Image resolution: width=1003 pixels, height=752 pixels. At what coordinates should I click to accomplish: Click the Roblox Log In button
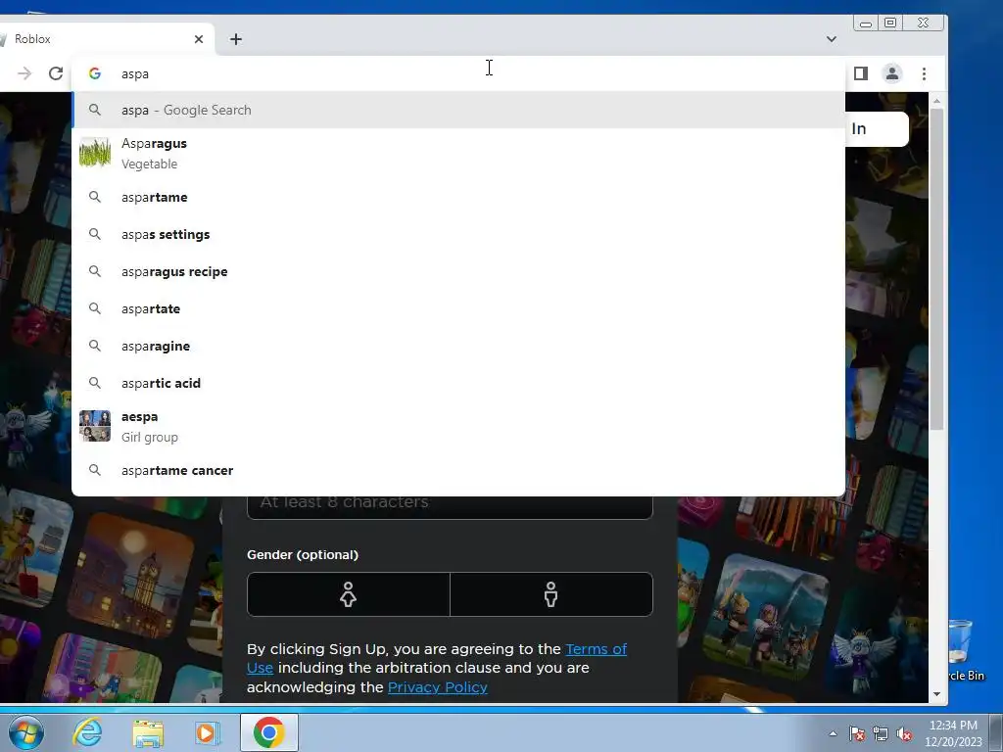pos(877,129)
